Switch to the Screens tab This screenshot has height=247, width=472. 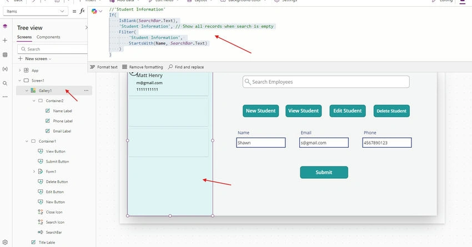pos(24,37)
